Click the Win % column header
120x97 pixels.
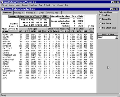coord(57,31)
